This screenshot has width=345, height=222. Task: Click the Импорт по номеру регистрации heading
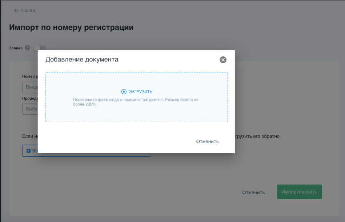tap(71, 28)
